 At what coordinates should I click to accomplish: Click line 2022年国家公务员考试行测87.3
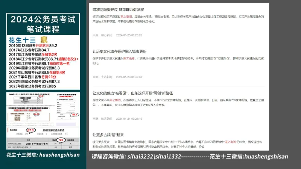tap(34, 81)
